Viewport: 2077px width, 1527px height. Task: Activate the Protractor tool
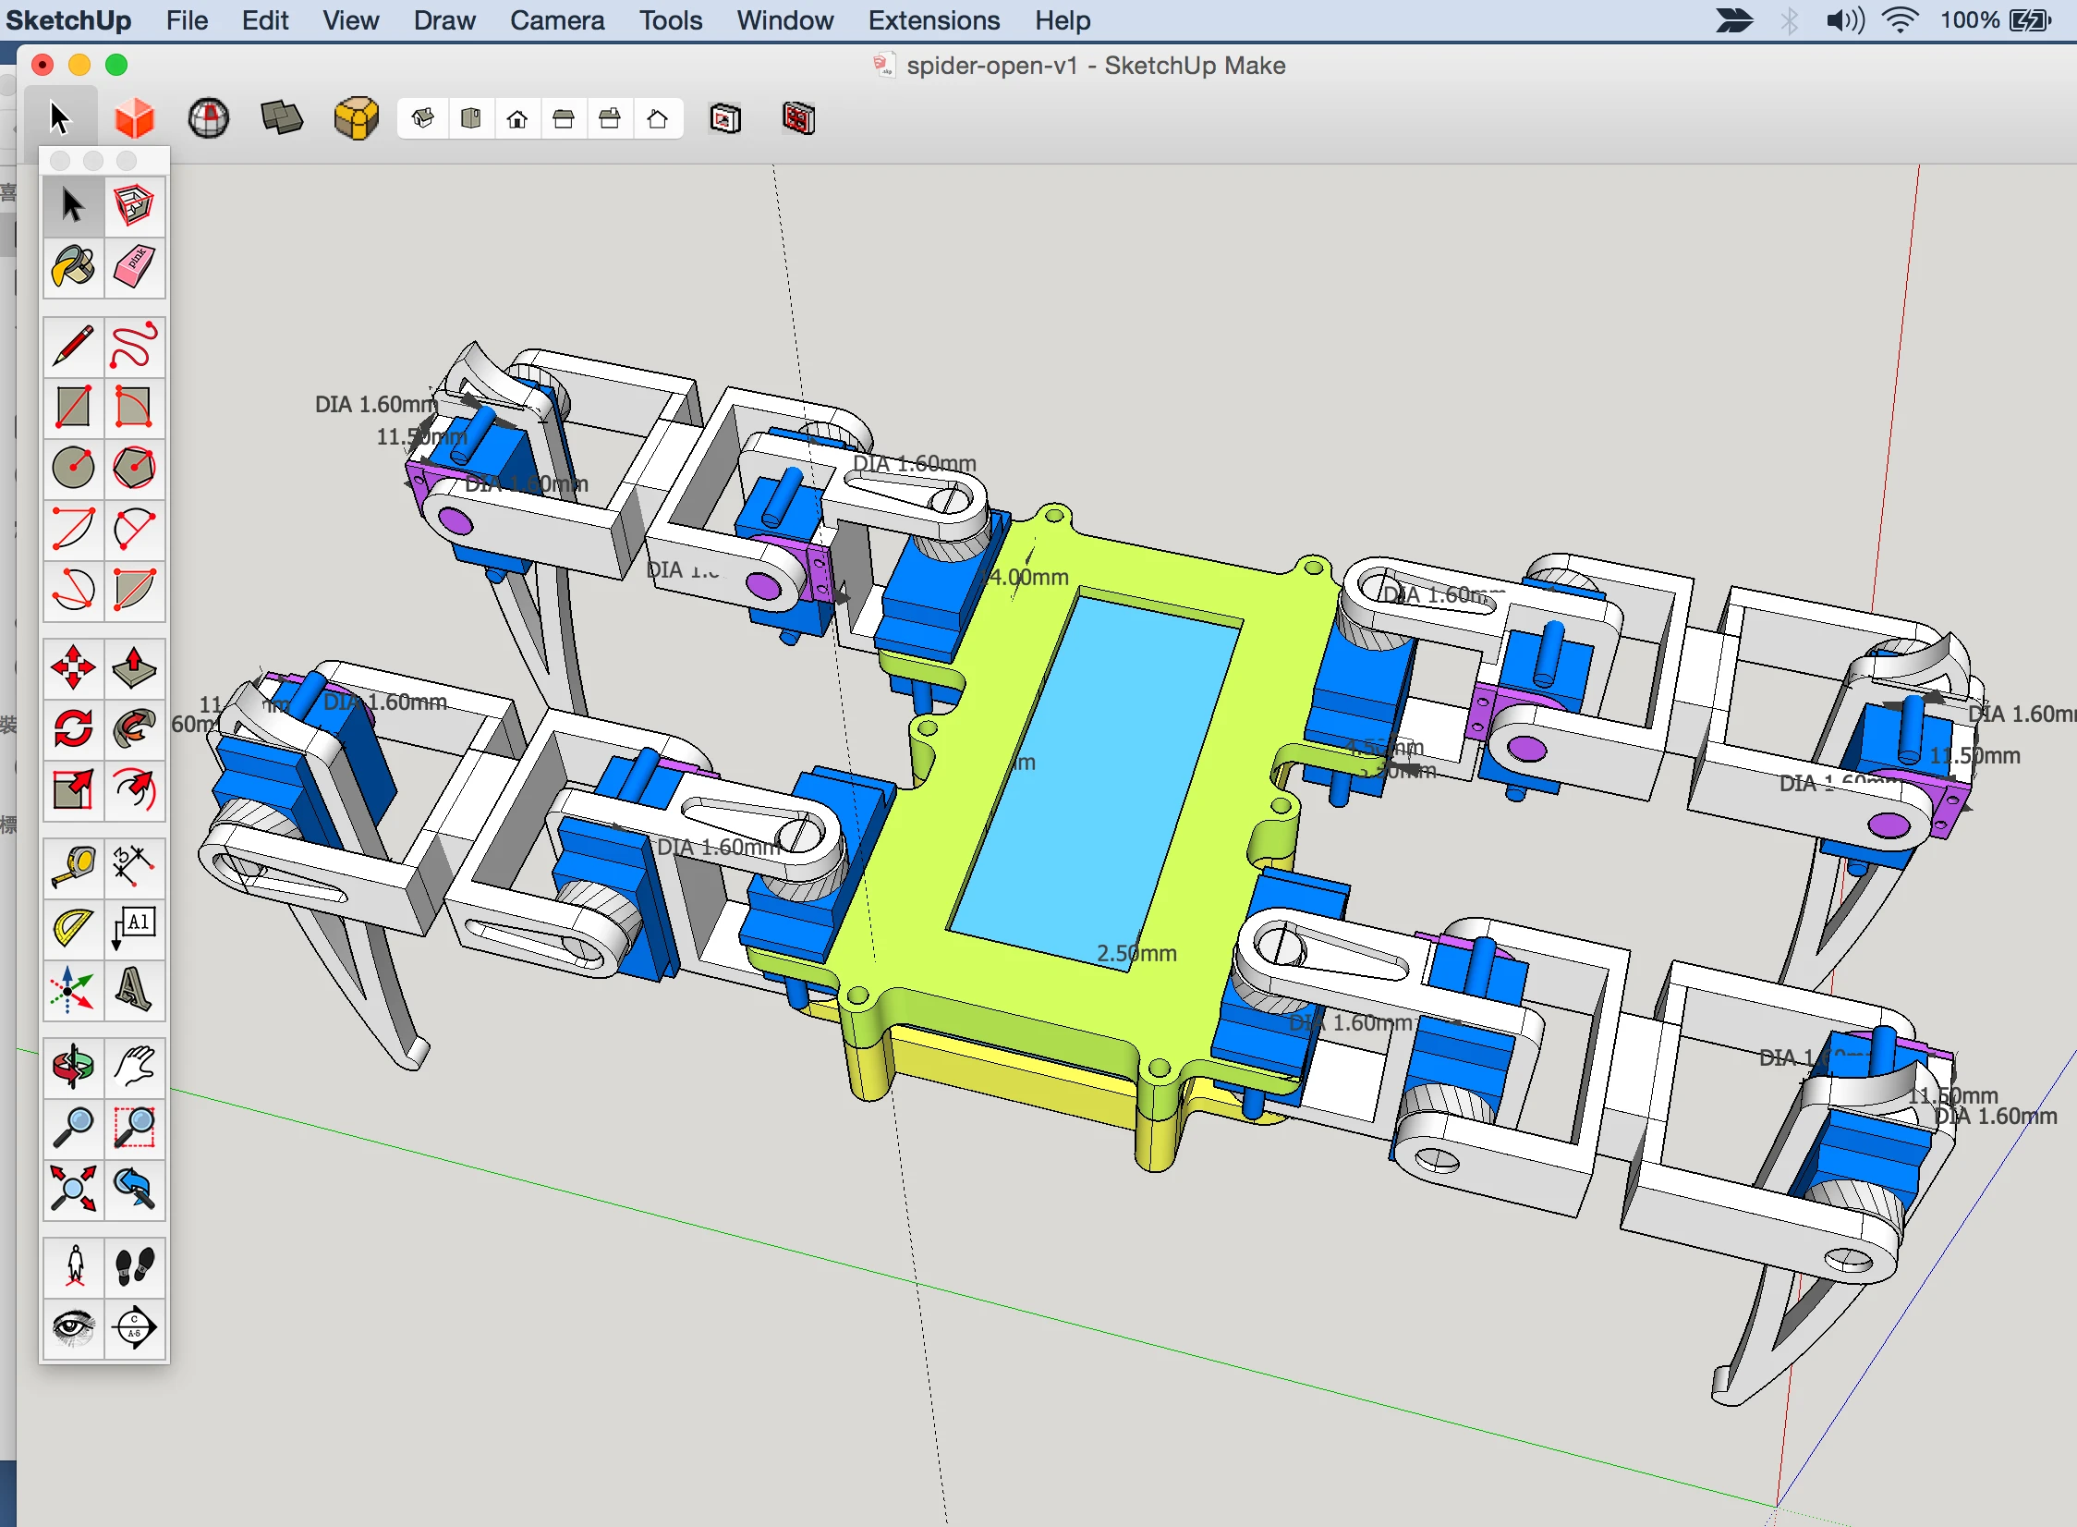click(74, 928)
